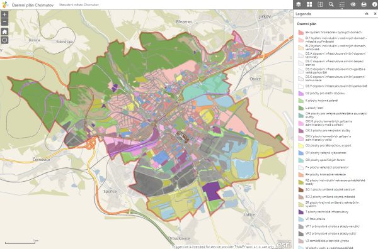378x249 pixels.
Task: Click the Územní plán Chomutov logo
Action: coord(5,4)
